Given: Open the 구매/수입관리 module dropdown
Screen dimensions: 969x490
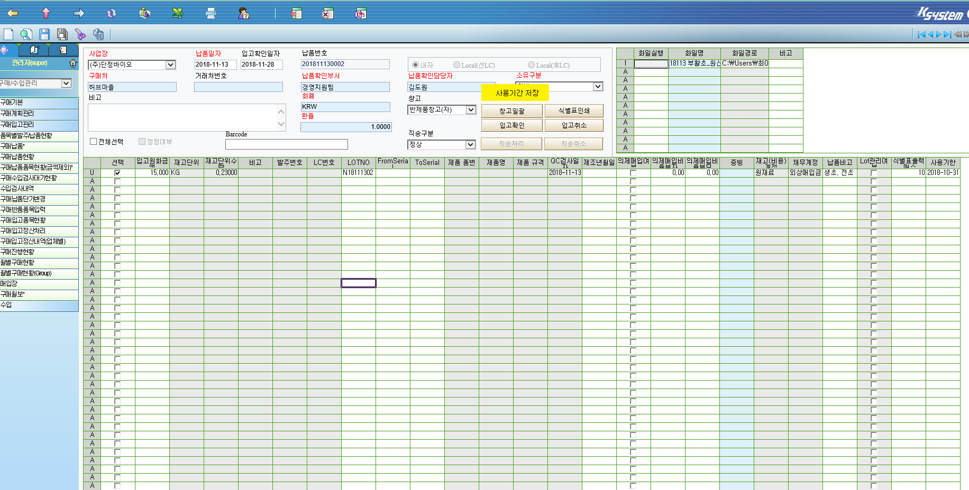Looking at the screenshot, I should tap(66, 83).
